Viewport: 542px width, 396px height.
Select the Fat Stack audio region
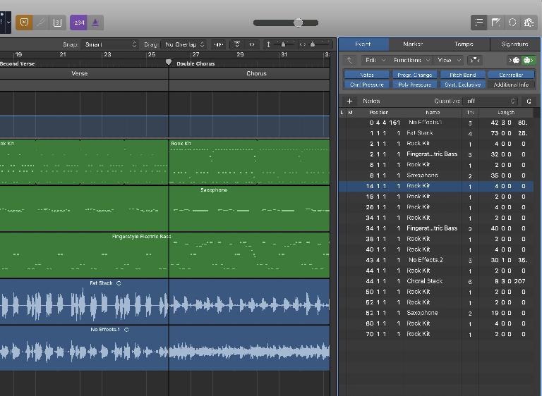pos(164,302)
